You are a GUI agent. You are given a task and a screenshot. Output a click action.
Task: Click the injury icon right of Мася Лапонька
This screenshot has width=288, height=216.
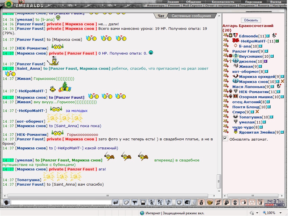point(279,86)
